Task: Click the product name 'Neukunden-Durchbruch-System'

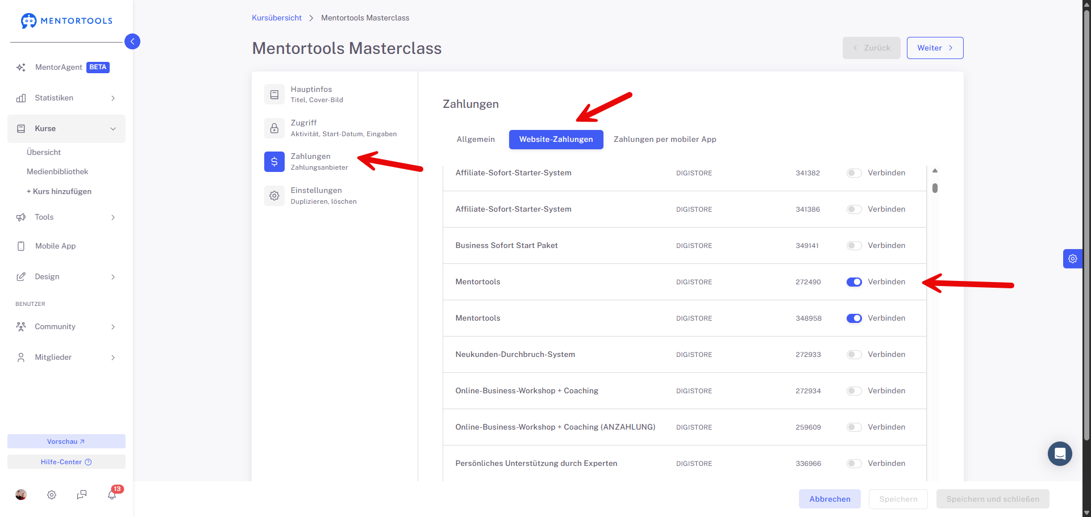Action: (515, 355)
